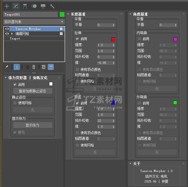Click the 长度基准 rollout grip icon

coord(121,14)
